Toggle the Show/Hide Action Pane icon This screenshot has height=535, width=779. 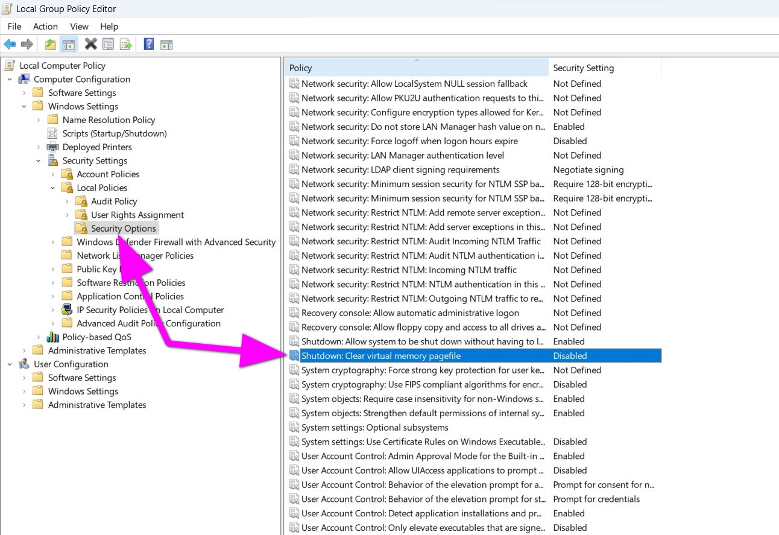tap(166, 44)
